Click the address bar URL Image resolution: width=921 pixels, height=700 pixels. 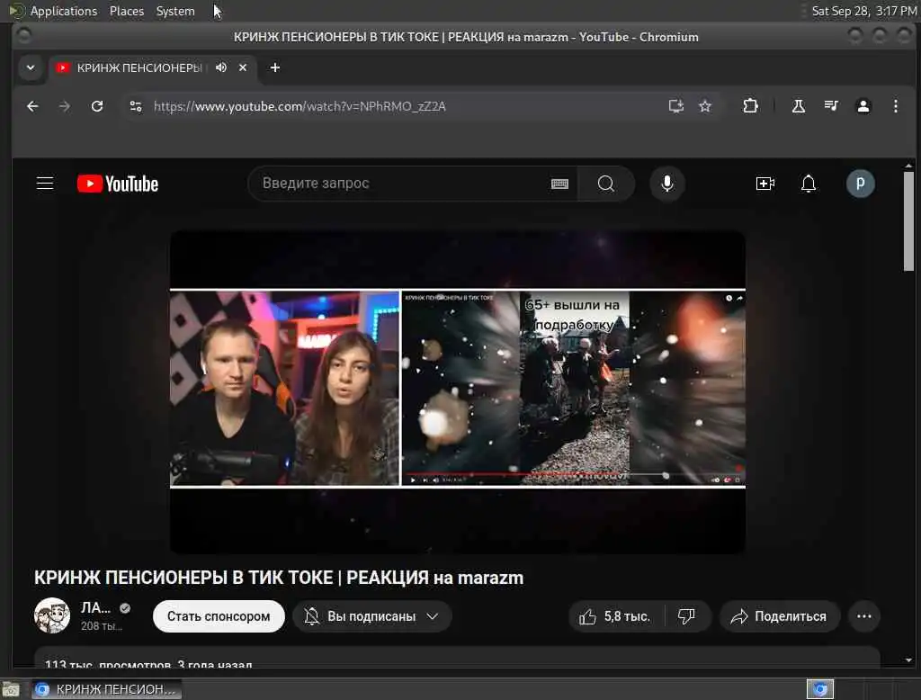(300, 106)
